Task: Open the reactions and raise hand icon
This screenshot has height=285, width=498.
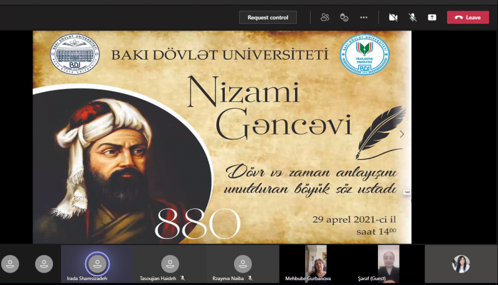Action: point(344,17)
